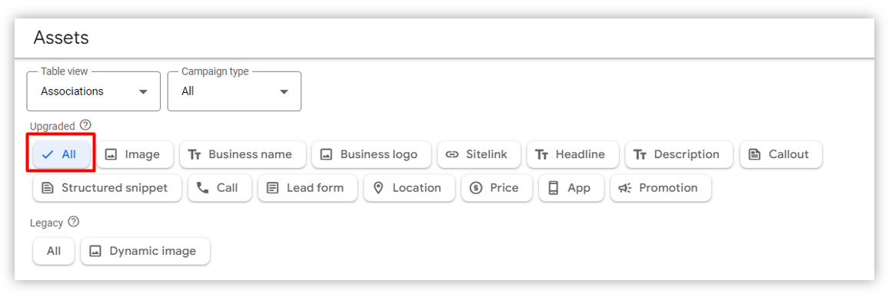The height and width of the screenshot is (297, 892).
Task: Choose the Promotion megaphone chip
Action: (661, 188)
